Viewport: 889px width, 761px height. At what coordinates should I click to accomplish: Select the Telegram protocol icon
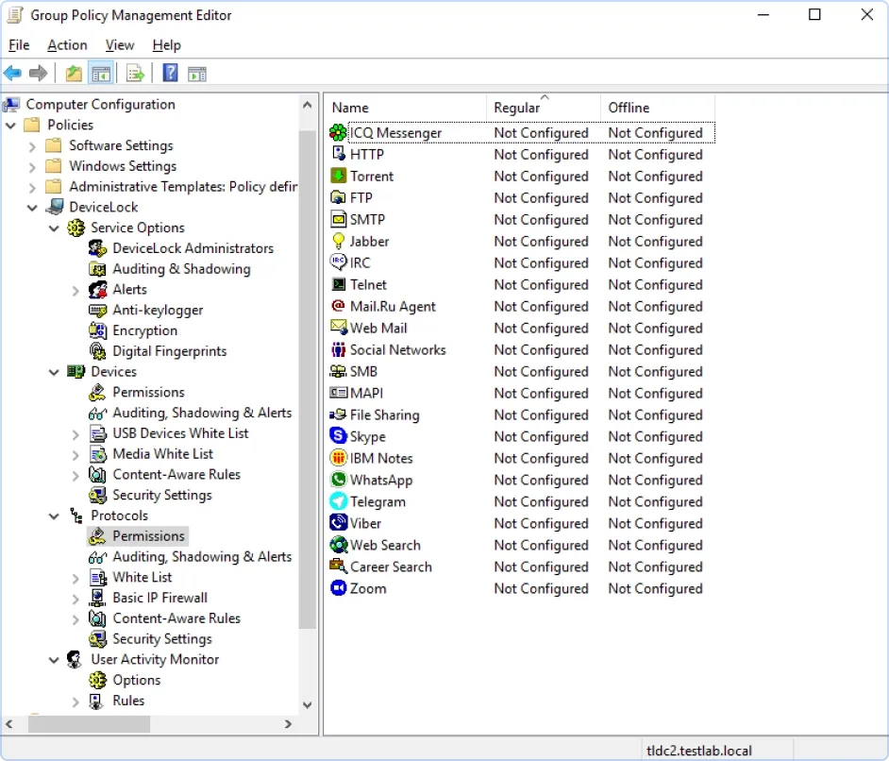[x=338, y=501]
